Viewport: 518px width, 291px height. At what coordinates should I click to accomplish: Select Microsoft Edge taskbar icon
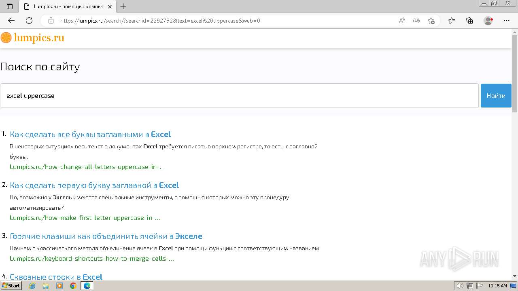(x=87, y=286)
